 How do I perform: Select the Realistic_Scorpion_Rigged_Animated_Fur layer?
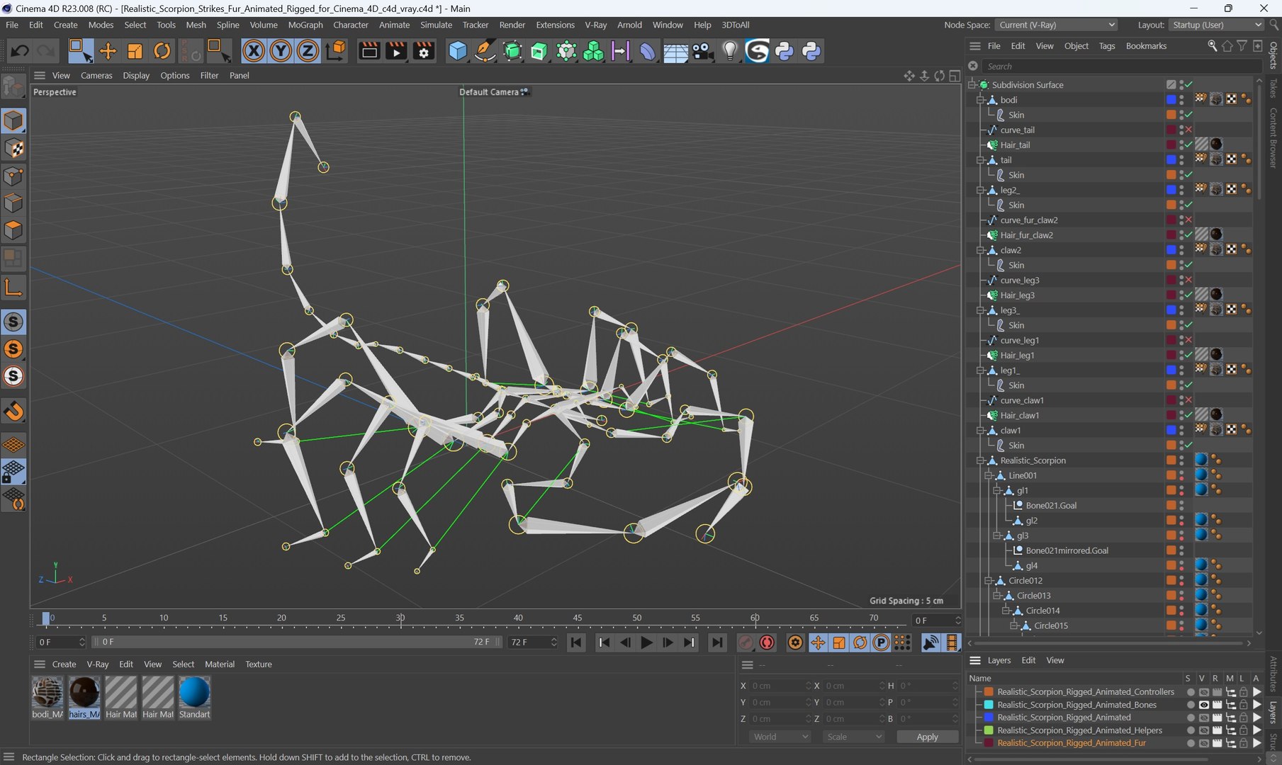point(1072,743)
